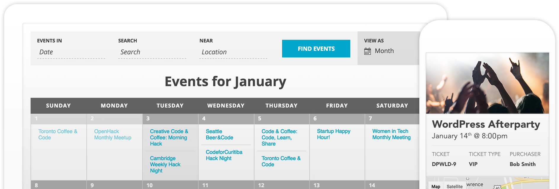
Task: Focus the Events In date field
Action: click(x=71, y=52)
